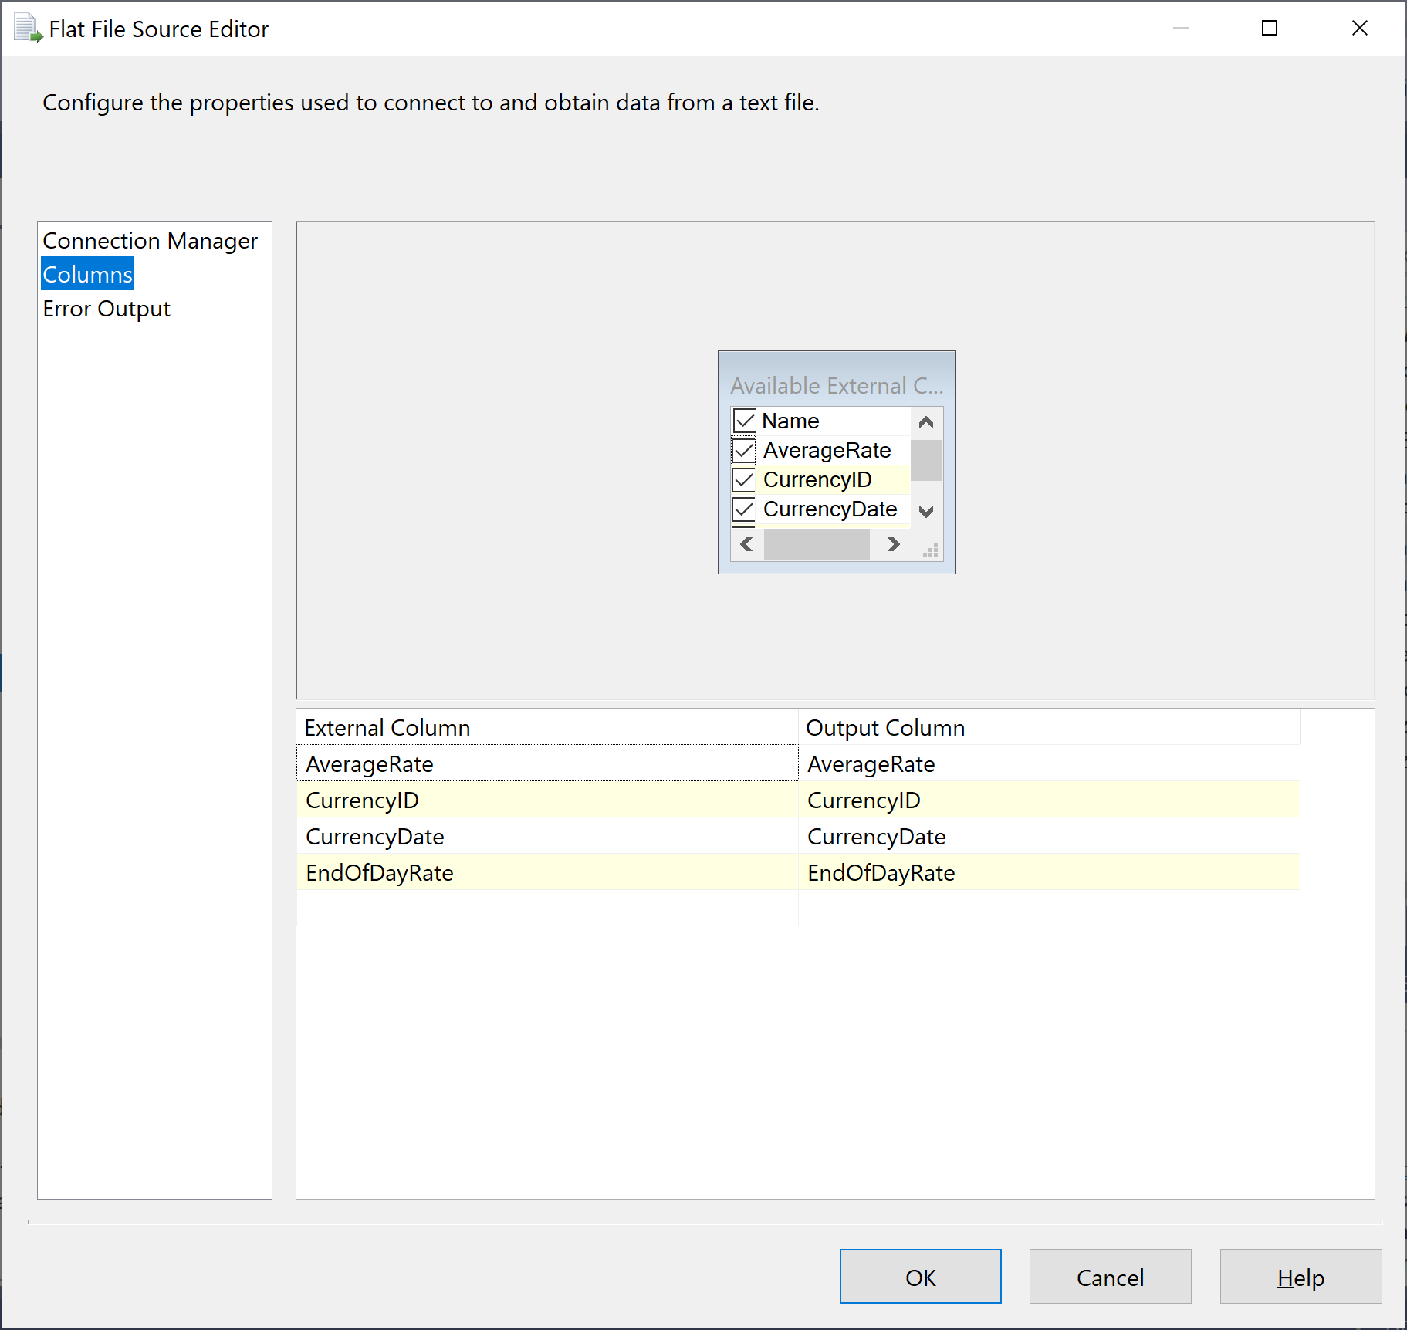Select Connection Manager in the left pane
Image resolution: width=1407 pixels, height=1330 pixels.
(150, 240)
